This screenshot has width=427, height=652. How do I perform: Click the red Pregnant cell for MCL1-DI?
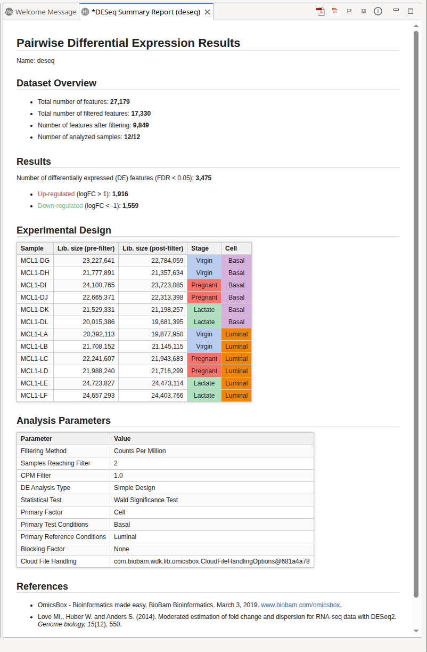pos(204,285)
